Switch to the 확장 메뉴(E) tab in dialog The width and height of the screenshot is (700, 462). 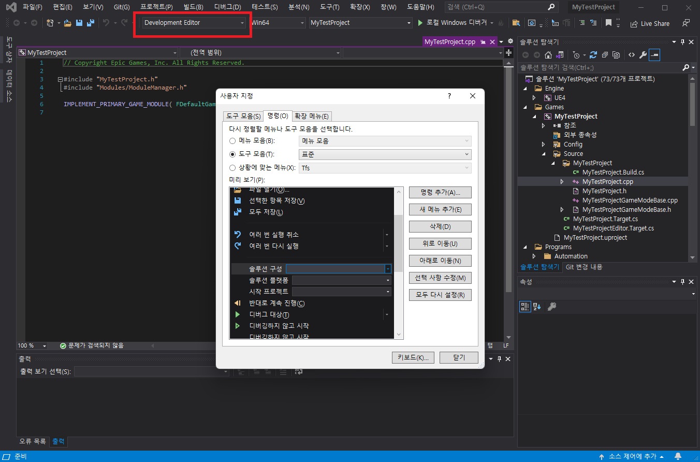pos(312,116)
